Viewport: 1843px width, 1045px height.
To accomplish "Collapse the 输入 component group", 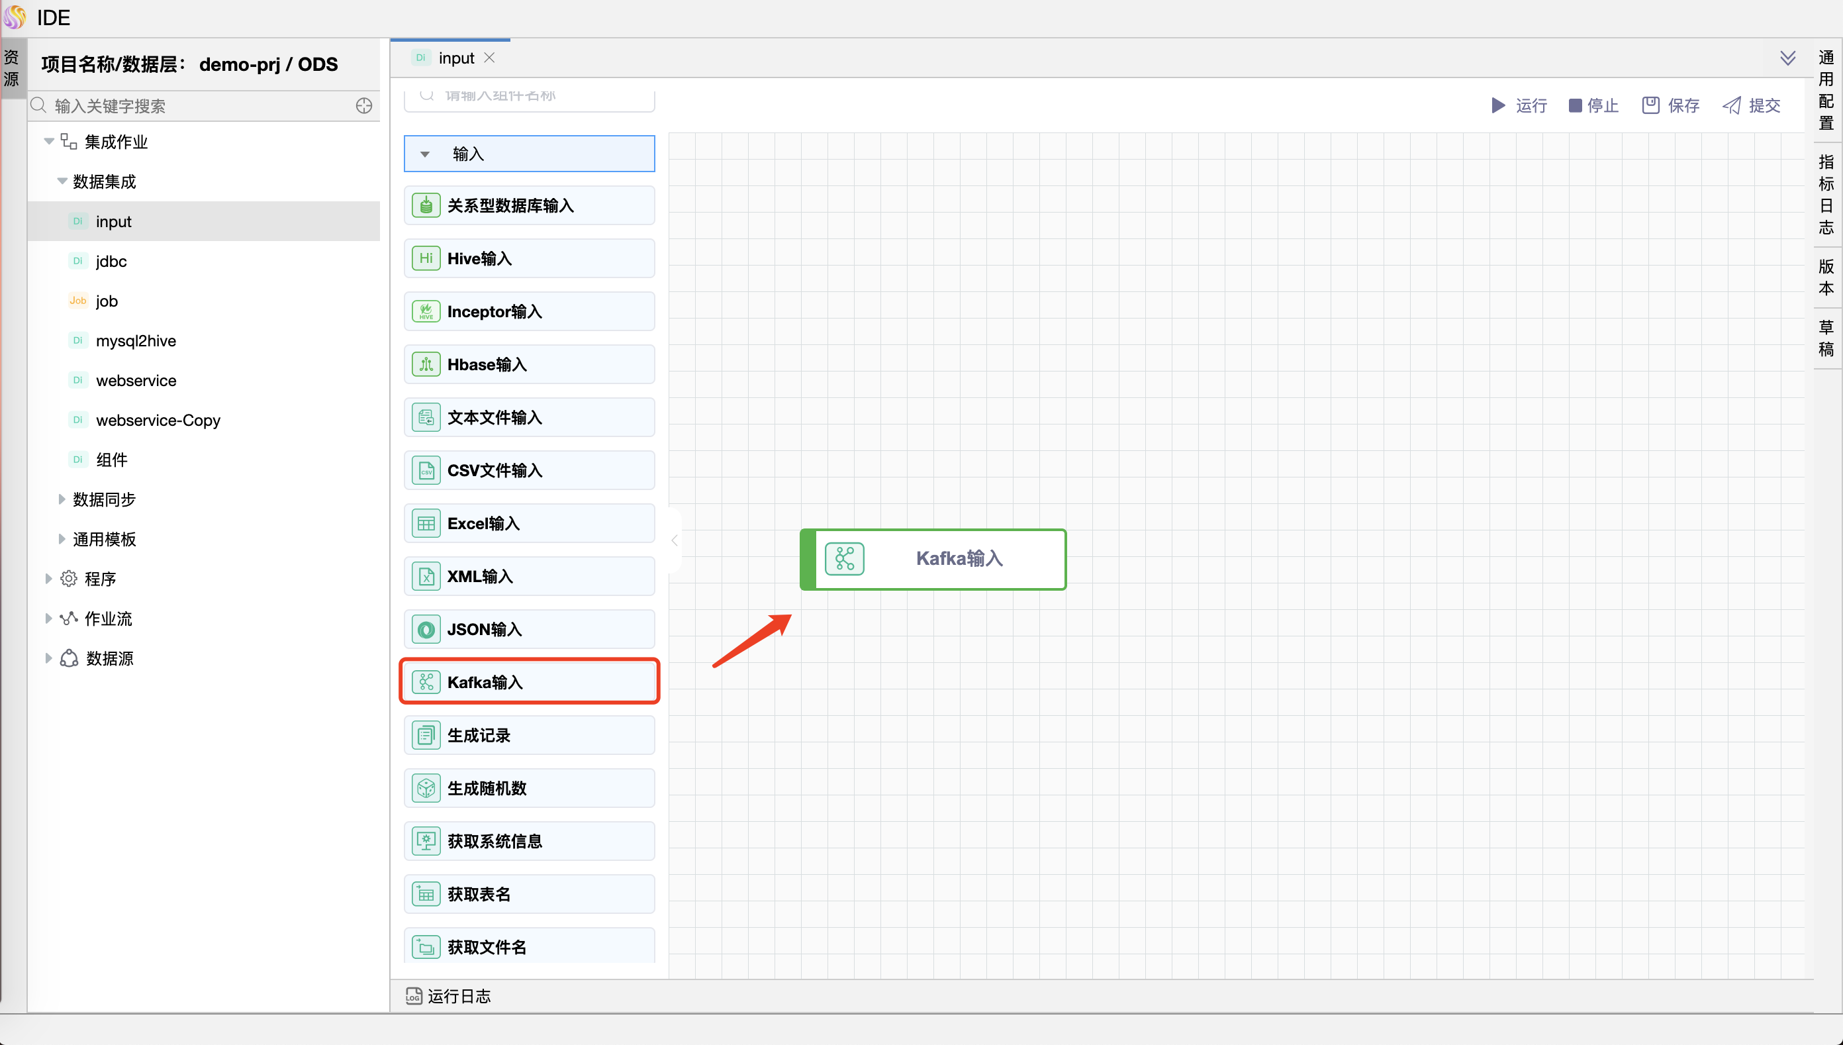I will [425, 154].
